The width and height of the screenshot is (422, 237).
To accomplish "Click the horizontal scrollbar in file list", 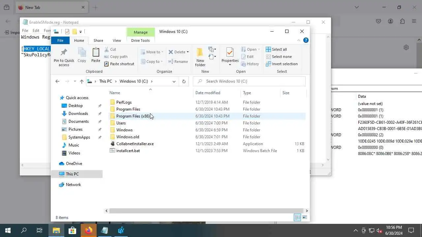I will [206, 211].
